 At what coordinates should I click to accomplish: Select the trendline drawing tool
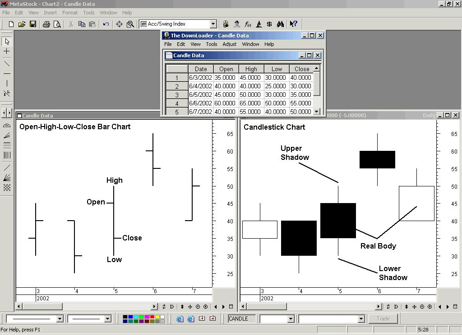click(6, 63)
